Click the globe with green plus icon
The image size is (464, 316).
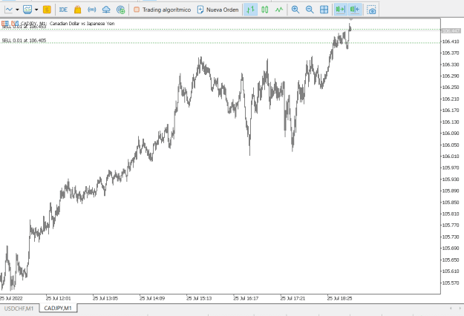tap(120, 10)
